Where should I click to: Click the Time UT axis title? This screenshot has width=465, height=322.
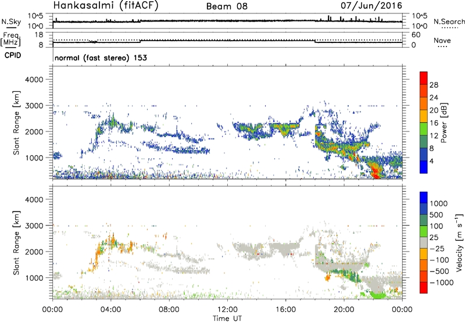coord(227,319)
